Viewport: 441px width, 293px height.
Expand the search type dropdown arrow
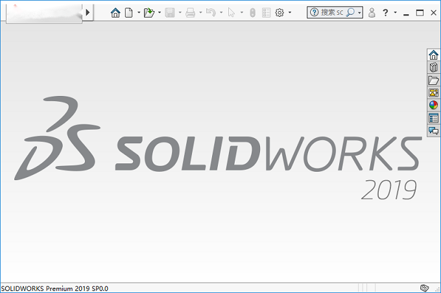pyautogui.click(x=359, y=13)
